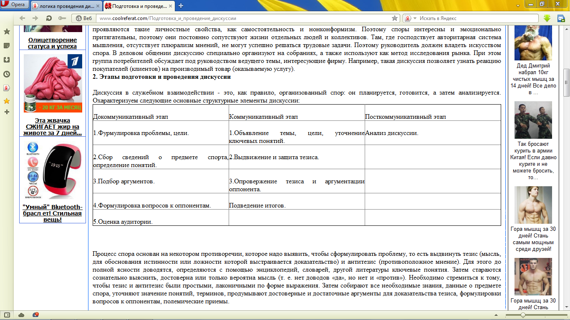The image size is (570, 320).
Task: Close the 'Подготовка и проведе...' tab
Action: tap(169, 6)
